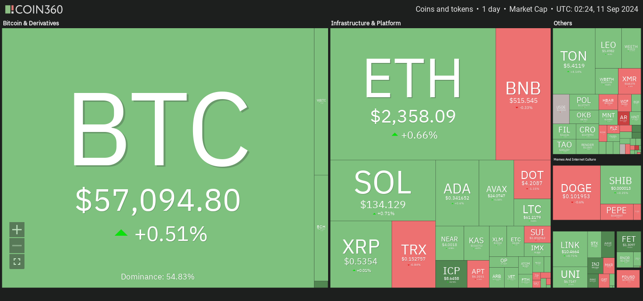Change the 1 day period selector

click(490, 9)
